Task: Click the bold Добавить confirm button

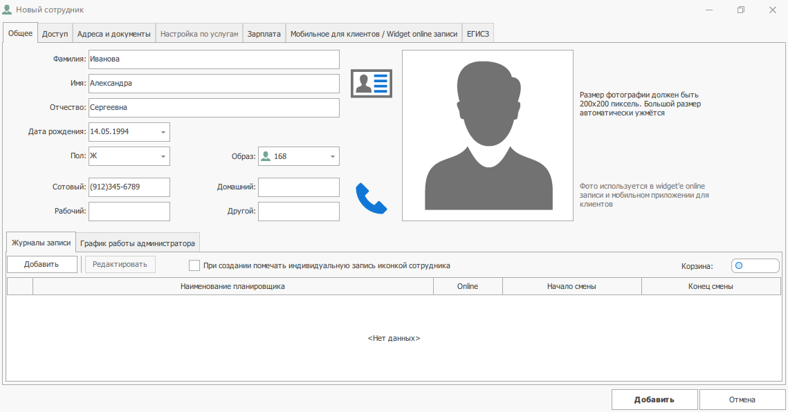Action: coord(654,400)
